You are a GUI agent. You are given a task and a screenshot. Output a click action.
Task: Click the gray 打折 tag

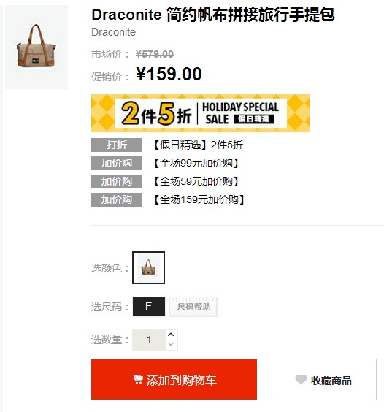(x=116, y=145)
